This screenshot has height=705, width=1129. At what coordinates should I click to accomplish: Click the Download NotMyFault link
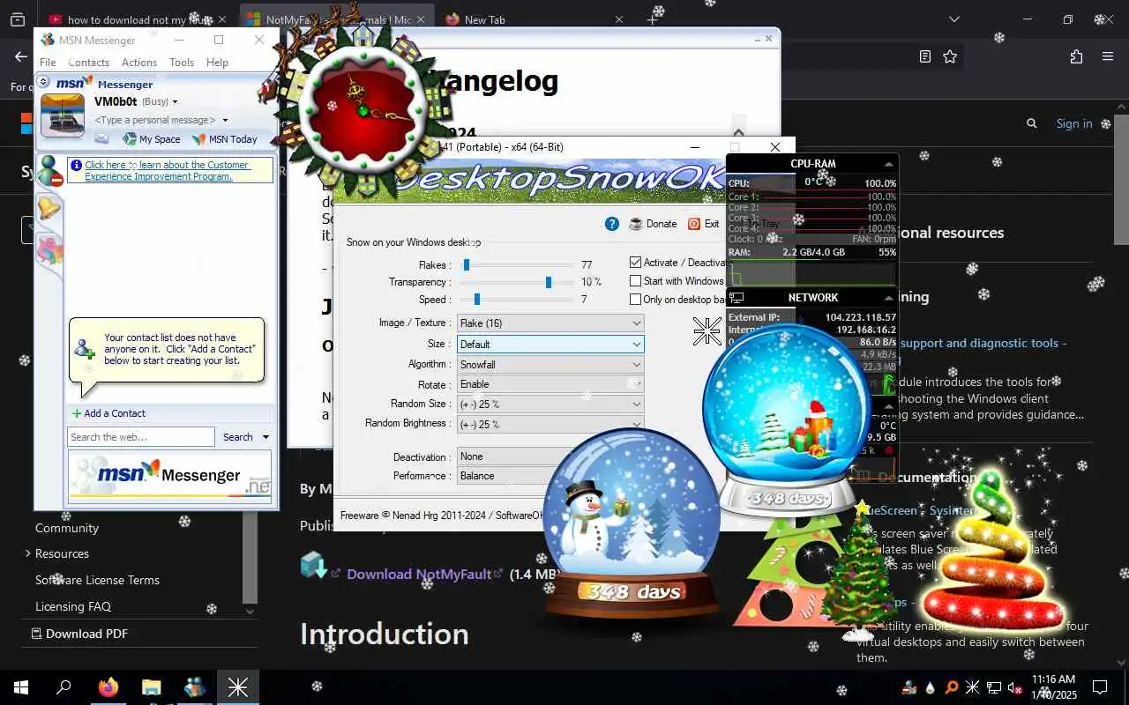point(419,574)
